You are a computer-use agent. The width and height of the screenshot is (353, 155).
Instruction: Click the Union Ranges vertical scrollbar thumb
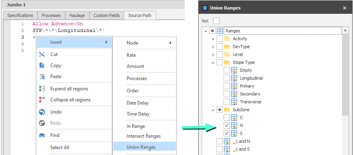345,75
